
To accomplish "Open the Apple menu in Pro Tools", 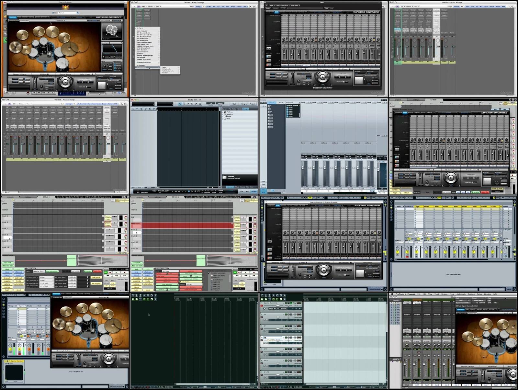I will pyautogui.click(x=393, y=294).
